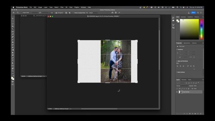Select the Crop Preview layer thumbnail
The width and height of the screenshot is (215, 121).
click(x=180, y=92)
